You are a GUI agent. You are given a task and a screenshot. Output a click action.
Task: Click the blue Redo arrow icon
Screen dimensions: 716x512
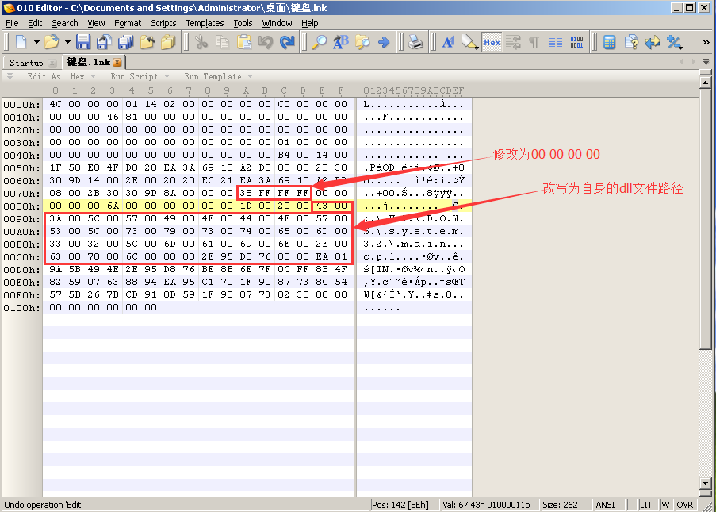click(x=287, y=42)
